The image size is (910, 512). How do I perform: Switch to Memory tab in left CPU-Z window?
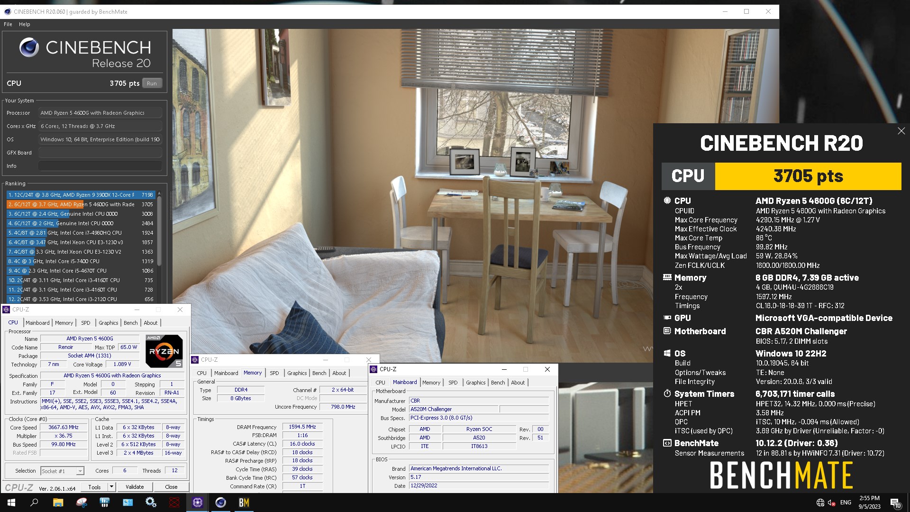coord(64,323)
